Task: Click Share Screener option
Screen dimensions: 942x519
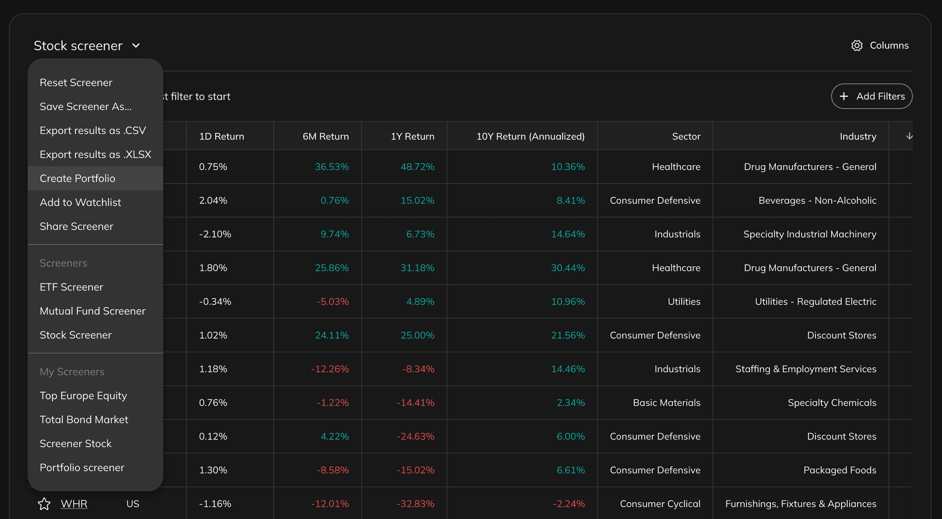Action: 76,226
